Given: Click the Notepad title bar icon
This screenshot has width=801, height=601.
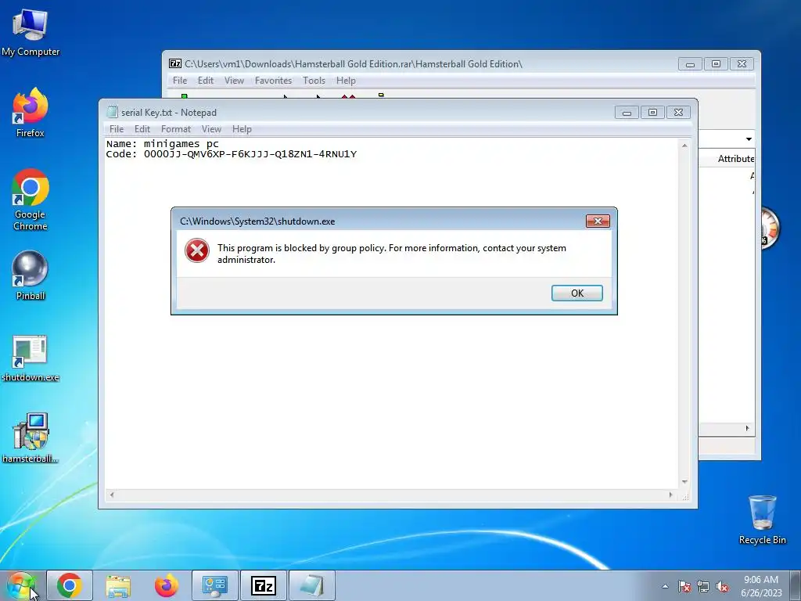Looking at the screenshot, I should click(112, 112).
